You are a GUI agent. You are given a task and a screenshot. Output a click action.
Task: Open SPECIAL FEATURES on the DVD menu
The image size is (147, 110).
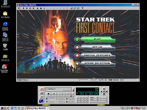tap(98, 56)
